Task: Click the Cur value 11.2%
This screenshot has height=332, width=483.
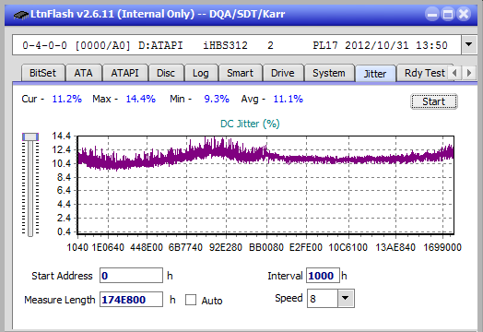Action: (67, 99)
